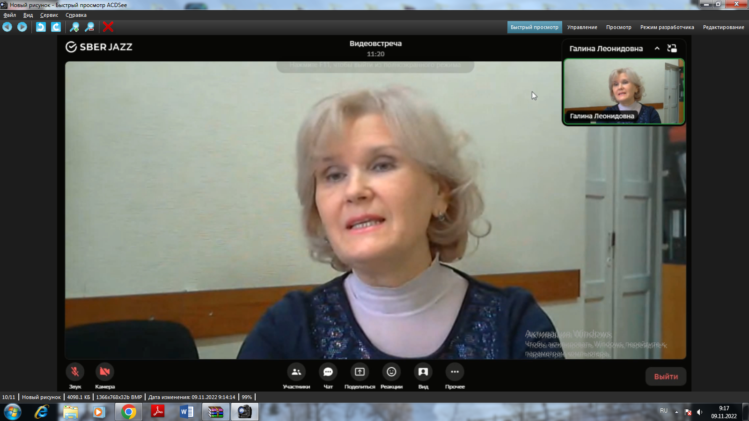Click the Поделиться screen share button
The width and height of the screenshot is (749, 421).
[360, 372]
